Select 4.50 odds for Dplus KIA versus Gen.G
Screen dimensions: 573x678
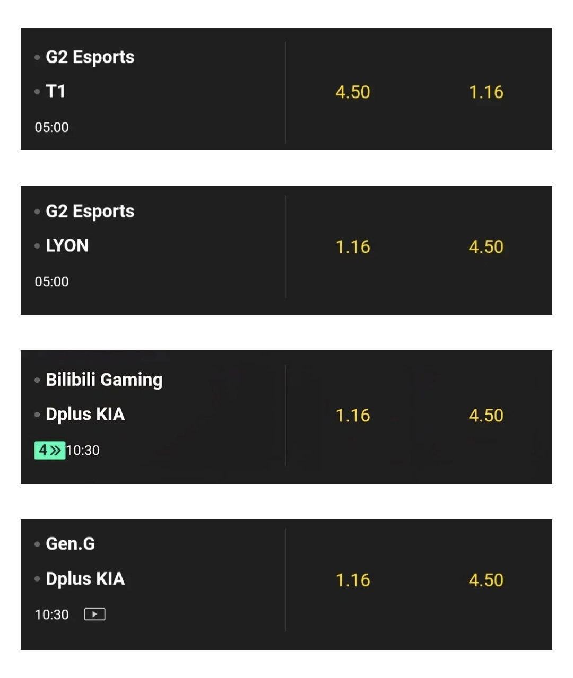pyautogui.click(x=486, y=580)
